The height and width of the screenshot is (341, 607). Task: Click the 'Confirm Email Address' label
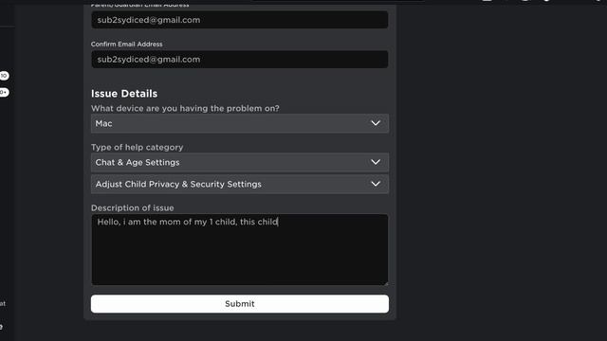pos(126,45)
